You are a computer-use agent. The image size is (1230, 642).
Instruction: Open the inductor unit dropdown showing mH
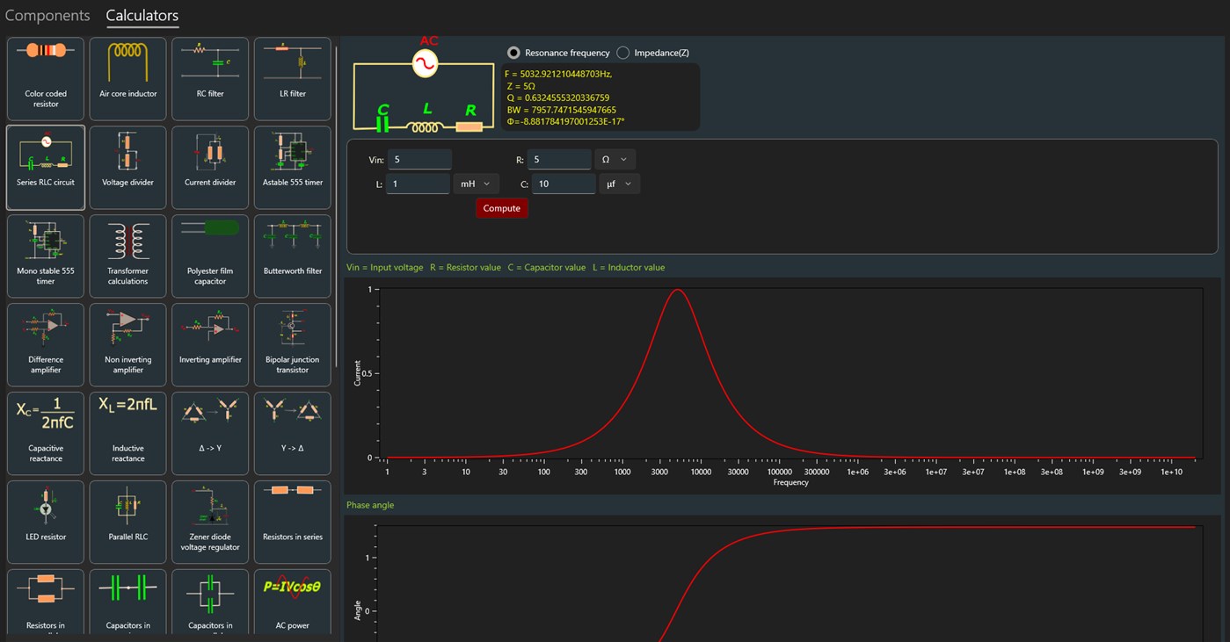pos(476,184)
